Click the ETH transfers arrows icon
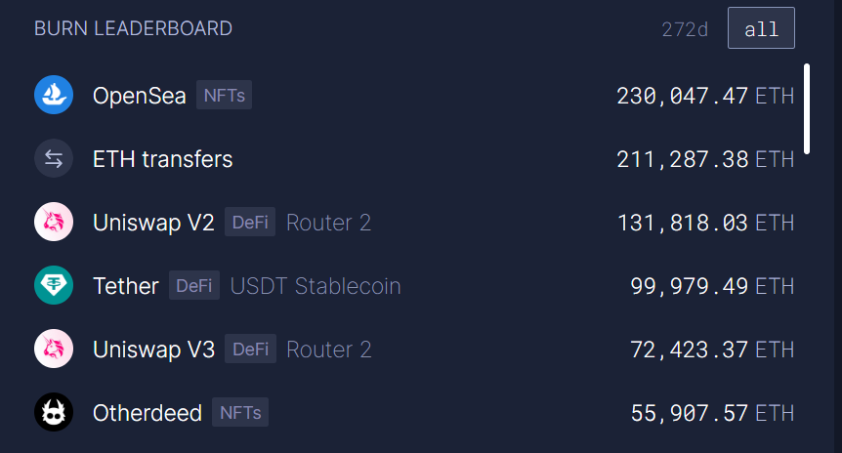Screen dimensions: 842x453 pyautogui.click(x=54, y=158)
